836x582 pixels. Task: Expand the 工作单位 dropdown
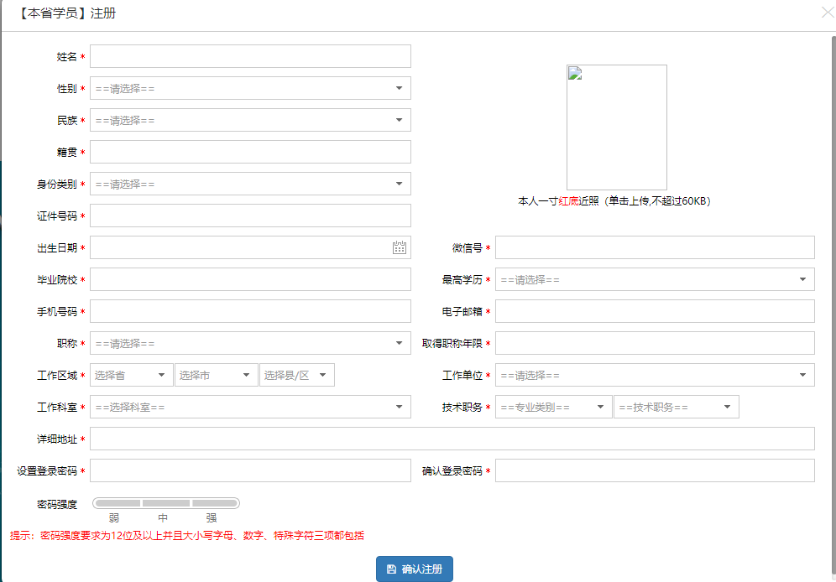(655, 375)
